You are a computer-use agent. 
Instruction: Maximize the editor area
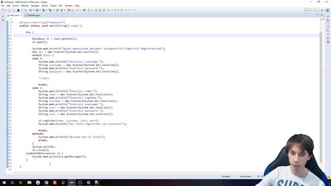pyautogui.click(x=322, y=15)
